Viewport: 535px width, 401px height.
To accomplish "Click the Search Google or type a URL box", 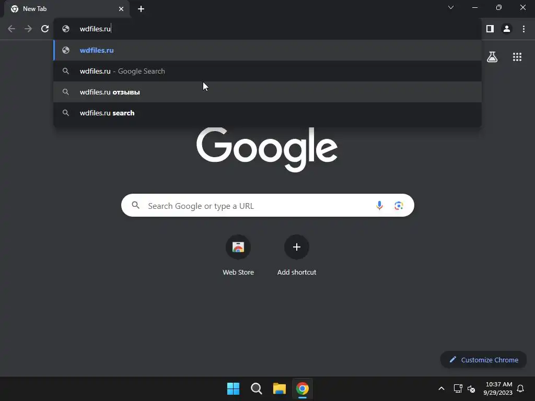I will tap(267, 205).
